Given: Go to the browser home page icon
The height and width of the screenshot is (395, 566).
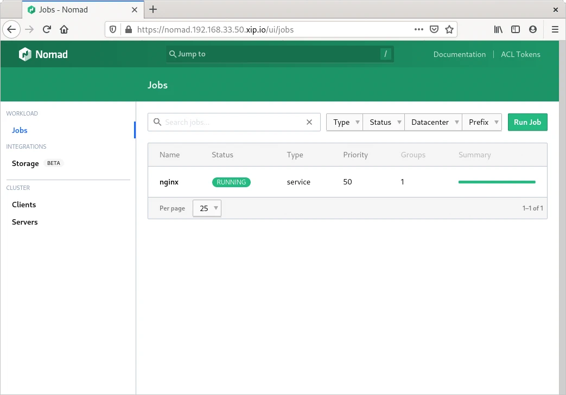Looking at the screenshot, I should pyautogui.click(x=64, y=29).
